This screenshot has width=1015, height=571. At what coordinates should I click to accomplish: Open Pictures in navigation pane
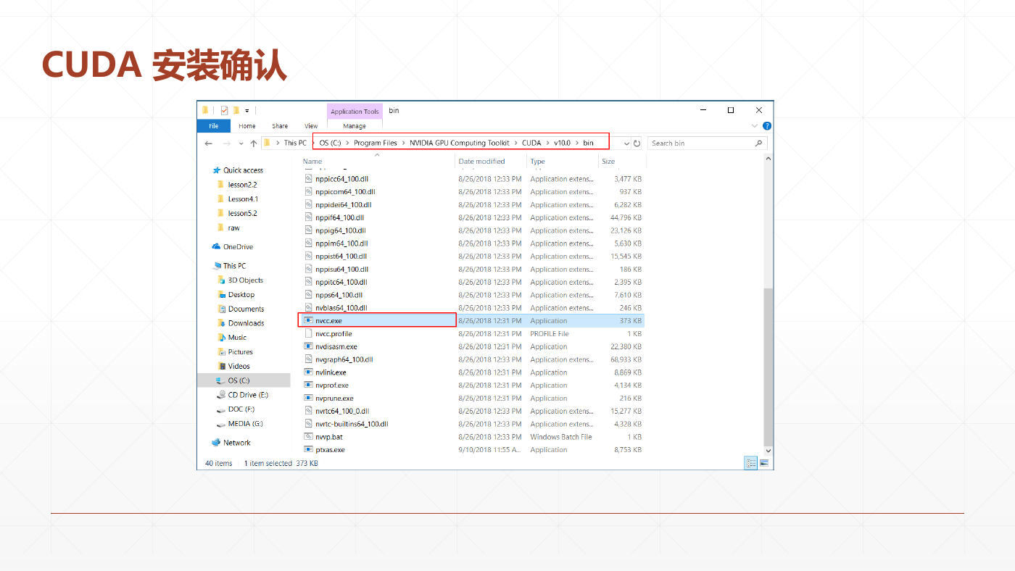pos(240,352)
